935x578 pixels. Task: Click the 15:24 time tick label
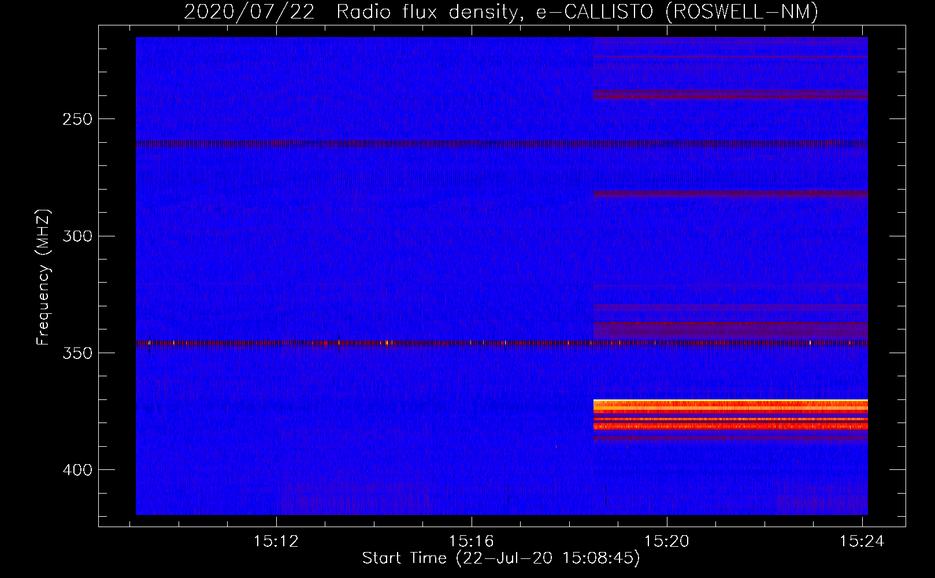(862, 541)
